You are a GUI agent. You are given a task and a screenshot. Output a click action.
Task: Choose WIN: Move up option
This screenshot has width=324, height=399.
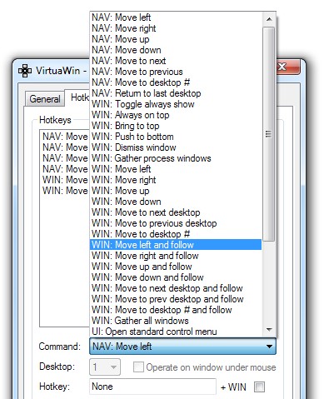point(176,191)
